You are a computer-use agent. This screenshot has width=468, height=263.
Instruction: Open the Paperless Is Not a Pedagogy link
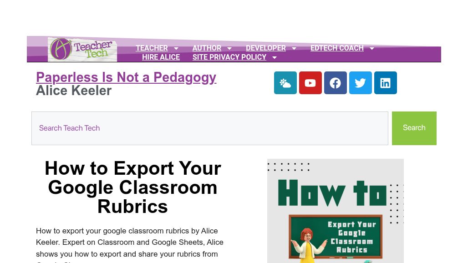click(126, 77)
